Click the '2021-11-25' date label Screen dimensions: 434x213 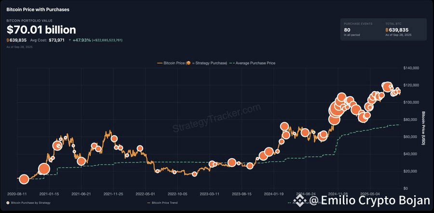[x=113, y=194]
